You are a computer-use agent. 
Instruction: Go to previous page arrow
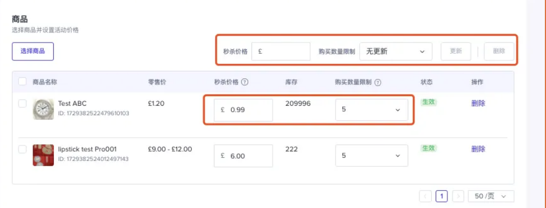[x=425, y=196]
